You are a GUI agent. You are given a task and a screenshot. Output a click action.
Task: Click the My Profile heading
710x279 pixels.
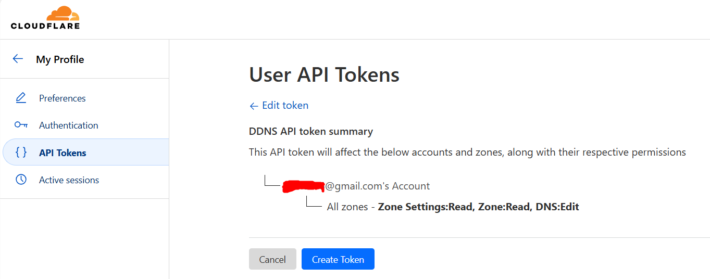pyautogui.click(x=60, y=59)
